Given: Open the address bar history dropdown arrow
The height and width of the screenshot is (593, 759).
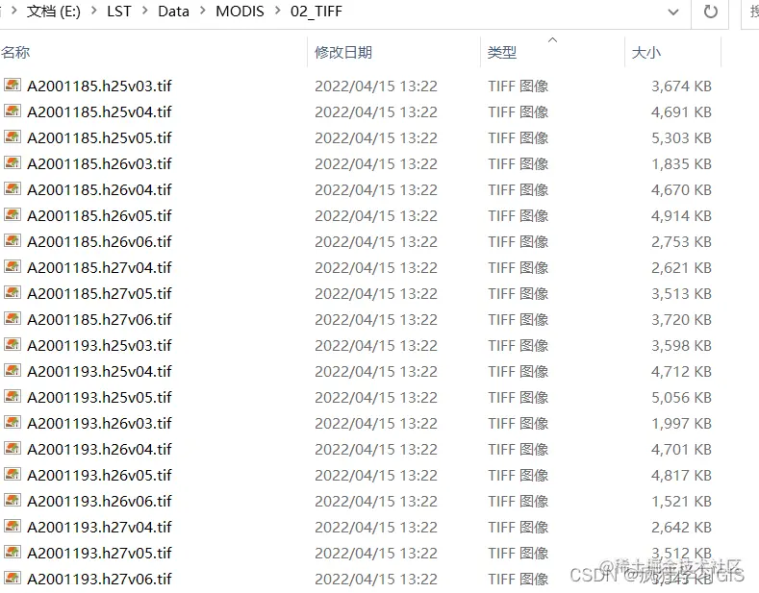Looking at the screenshot, I should tap(673, 12).
